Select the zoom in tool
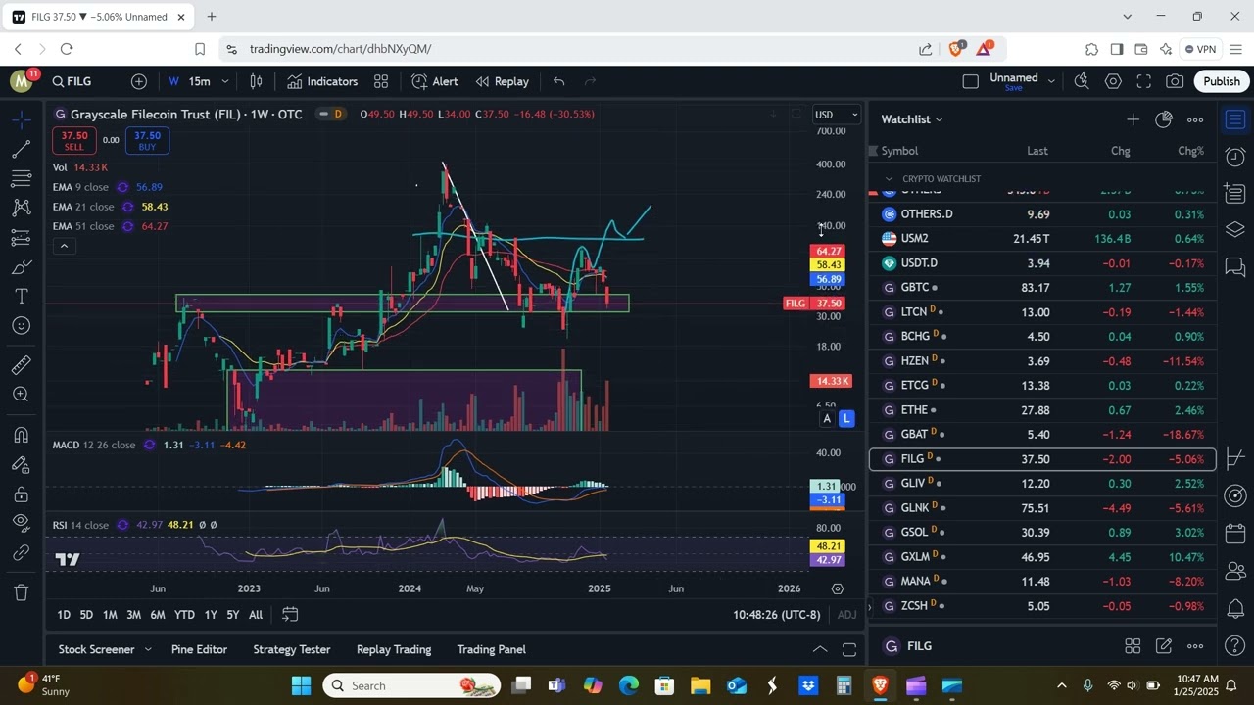Image resolution: width=1254 pixels, height=705 pixels. [x=21, y=395]
